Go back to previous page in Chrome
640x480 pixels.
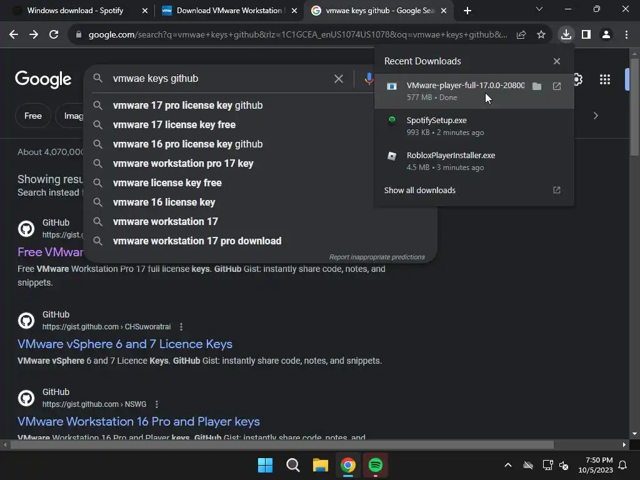(14, 35)
